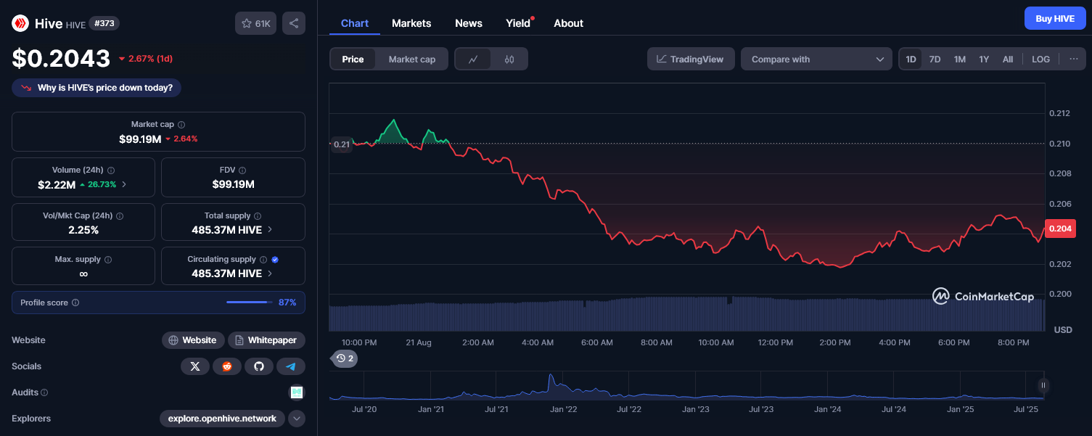Click Circulating supply info icon
Viewport: 1092px width, 436px height.
coord(263,260)
